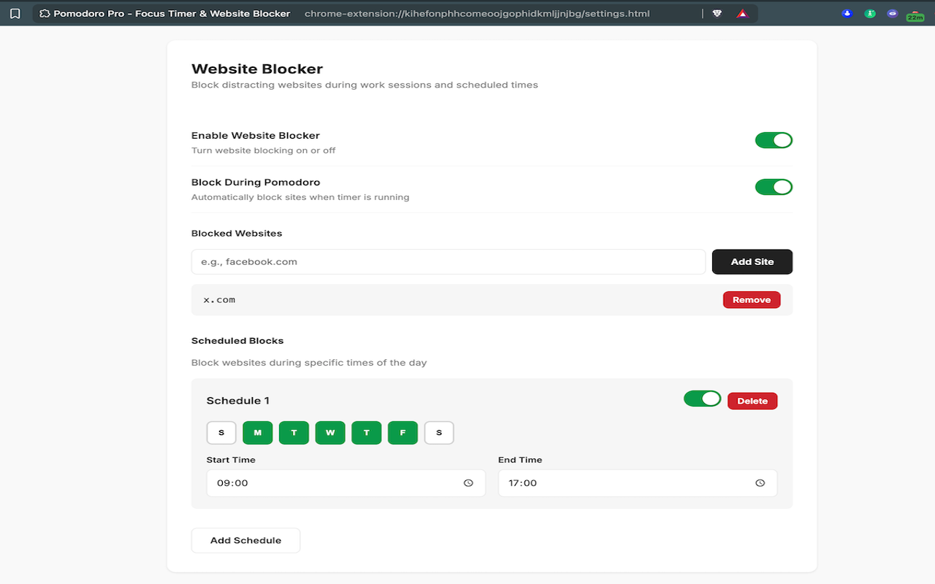Delete Schedule 1
The width and height of the screenshot is (935, 584).
[x=752, y=400]
